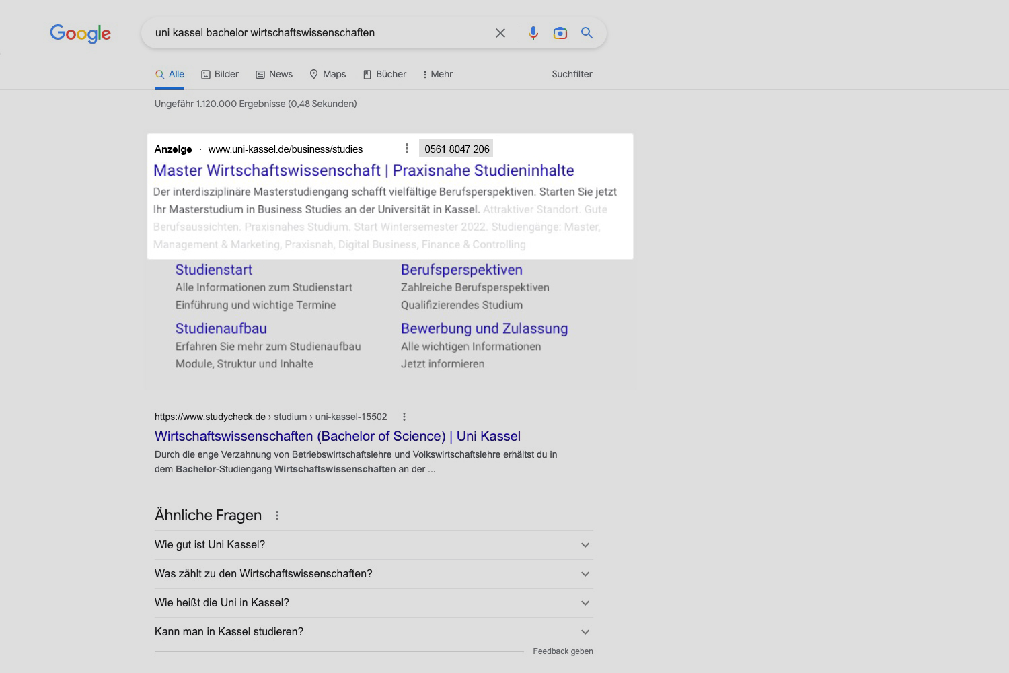Click the 'Anzeige' ad label
The height and width of the screenshot is (673, 1009).
[173, 149]
